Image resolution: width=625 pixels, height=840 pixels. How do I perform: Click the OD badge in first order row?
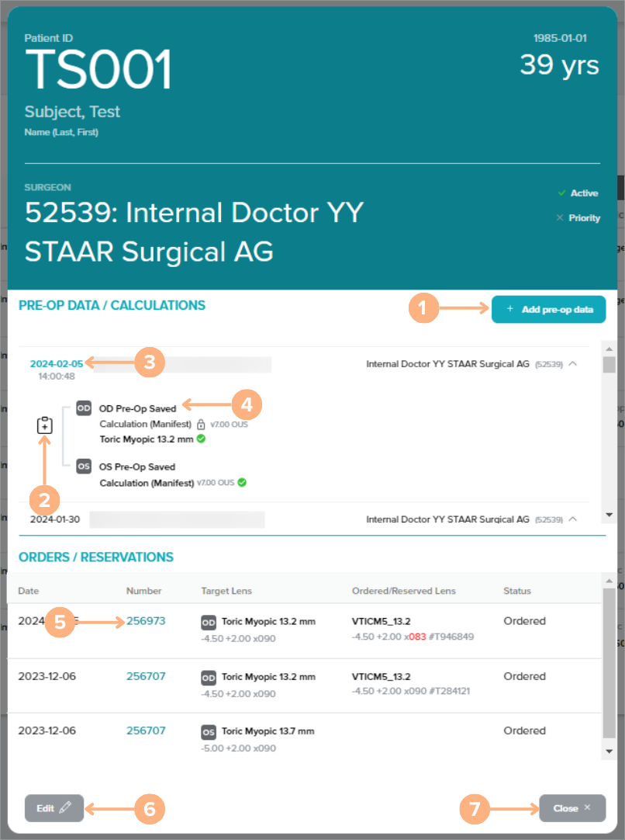(209, 623)
